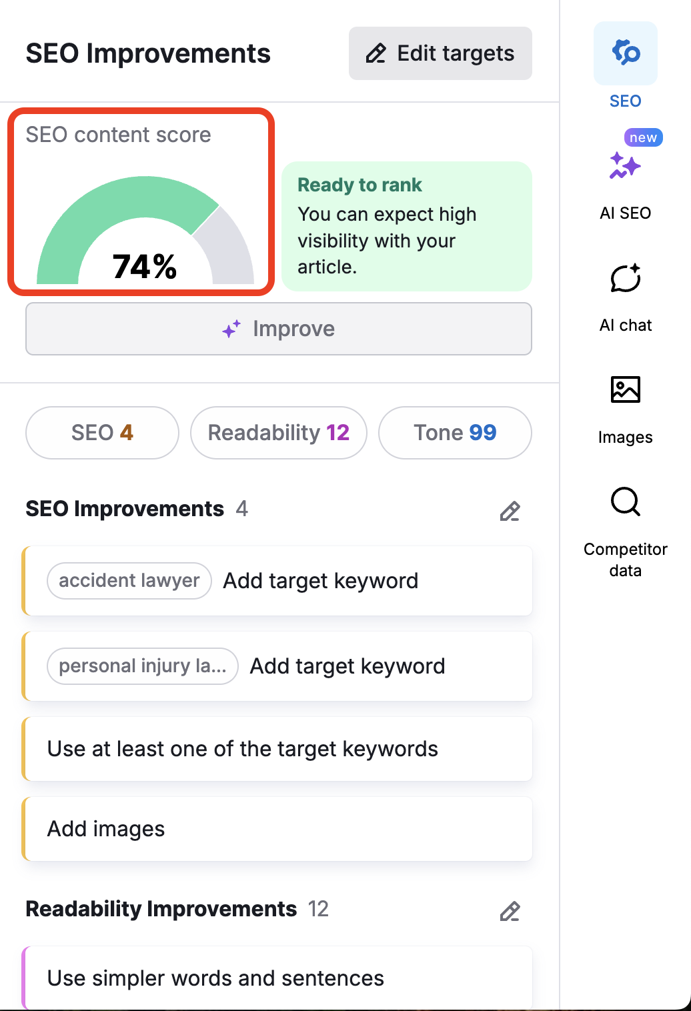Click the new badge above AI SEO
The height and width of the screenshot is (1011, 691).
point(642,137)
